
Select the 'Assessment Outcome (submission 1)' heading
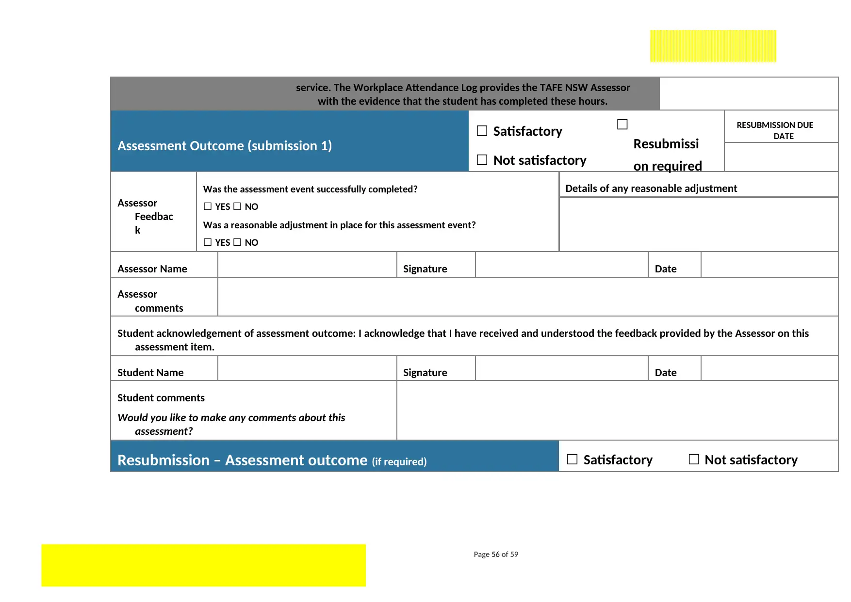[225, 146]
